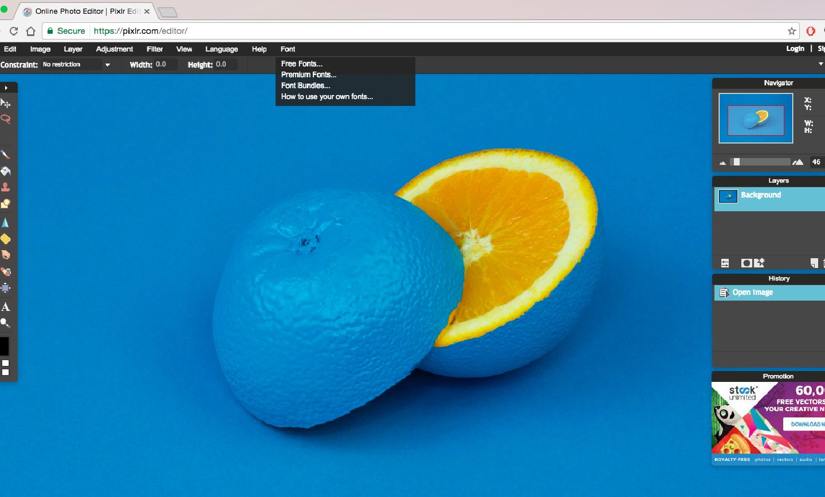The image size is (825, 497).
Task: Select the Lasso tool
Action: pyautogui.click(x=6, y=119)
